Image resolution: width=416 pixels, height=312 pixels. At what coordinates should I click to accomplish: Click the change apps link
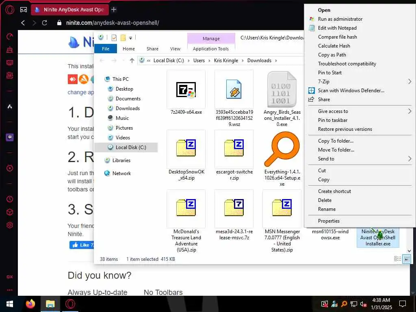81,92
